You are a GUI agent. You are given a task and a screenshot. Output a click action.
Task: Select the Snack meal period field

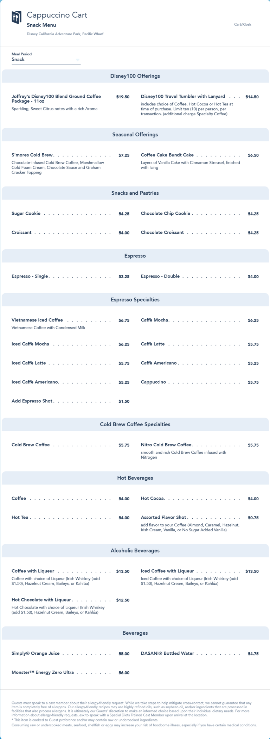(42, 60)
